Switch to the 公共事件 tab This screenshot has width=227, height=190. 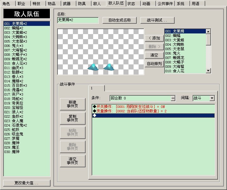[x=165, y=3]
